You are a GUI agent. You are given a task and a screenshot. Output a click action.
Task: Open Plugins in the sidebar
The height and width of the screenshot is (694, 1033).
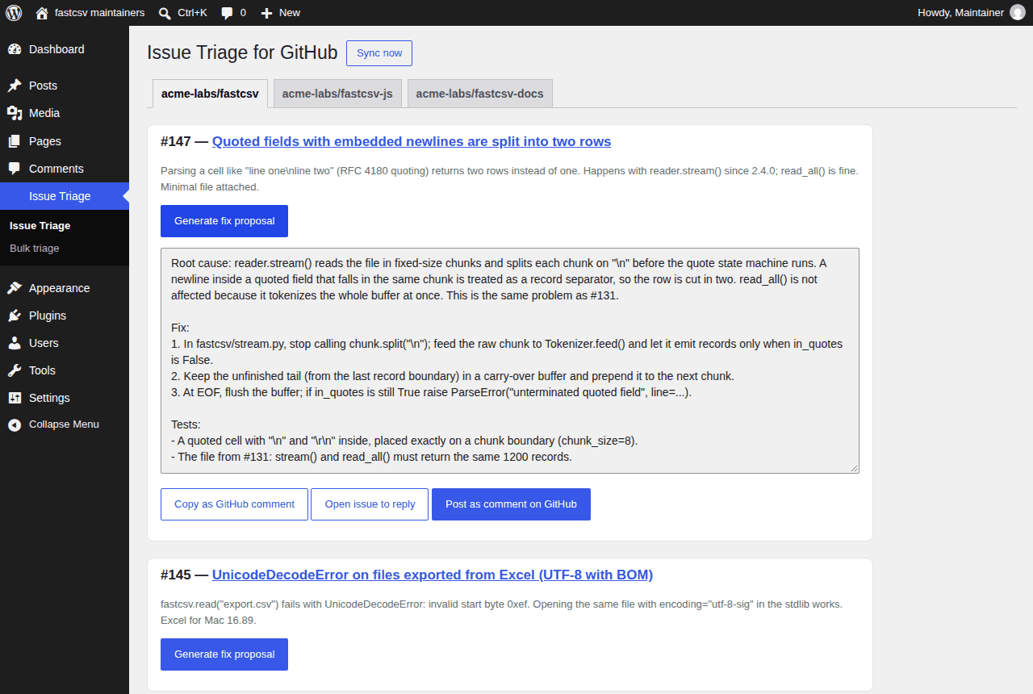(x=65, y=316)
